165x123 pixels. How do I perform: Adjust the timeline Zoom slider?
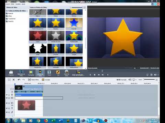(149, 80)
